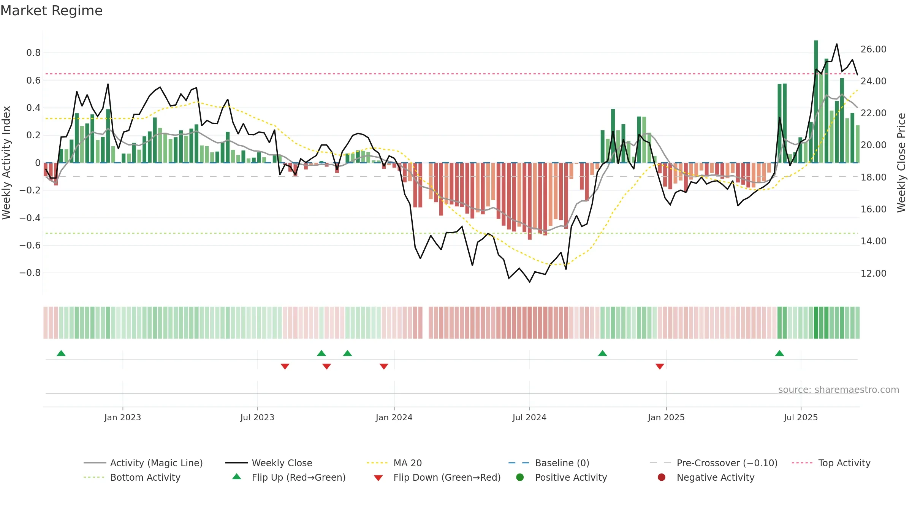Click the flip-up marker nearest Jul 2025
This screenshot has height=513, width=912.
[779, 353]
